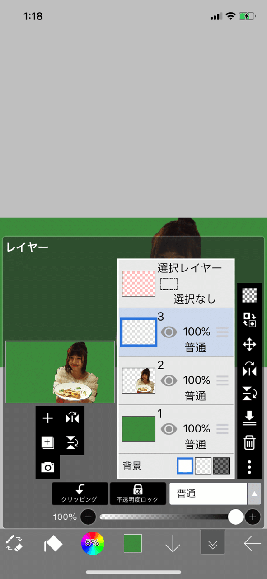The image size is (267, 579).
Task: Select layer 2 with girl photo
Action: (x=176, y=380)
